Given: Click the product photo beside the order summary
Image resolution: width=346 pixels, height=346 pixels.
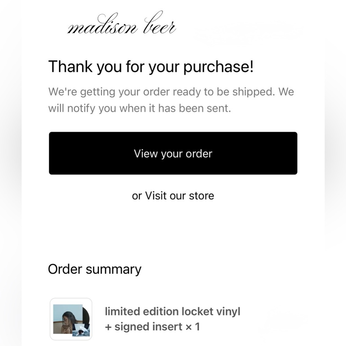Looking at the screenshot, I should [x=71, y=318].
